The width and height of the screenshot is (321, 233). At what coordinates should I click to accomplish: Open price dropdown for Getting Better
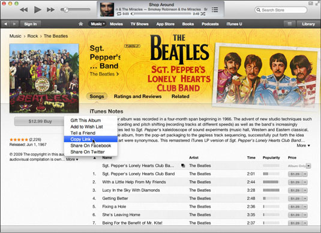pyautogui.click(x=305, y=199)
